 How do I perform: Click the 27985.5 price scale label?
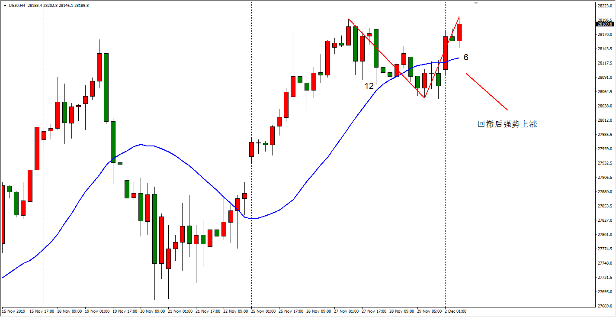point(604,135)
